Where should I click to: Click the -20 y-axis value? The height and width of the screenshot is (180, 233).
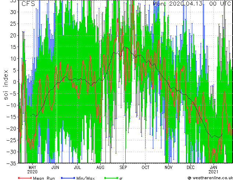12,129
